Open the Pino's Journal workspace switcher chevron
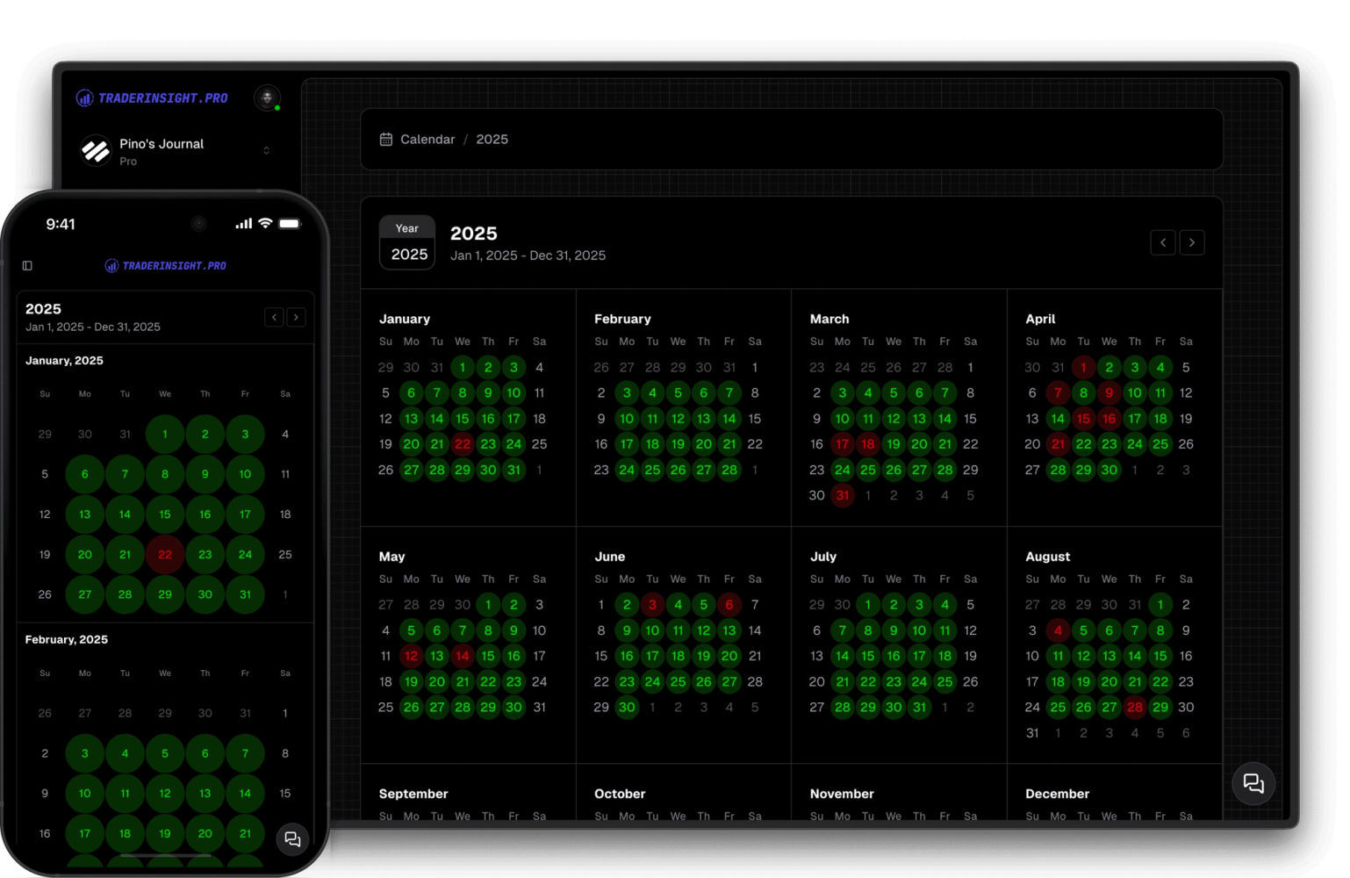Image resolution: width=1350 pixels, height=878 pixels. (266, 150)
